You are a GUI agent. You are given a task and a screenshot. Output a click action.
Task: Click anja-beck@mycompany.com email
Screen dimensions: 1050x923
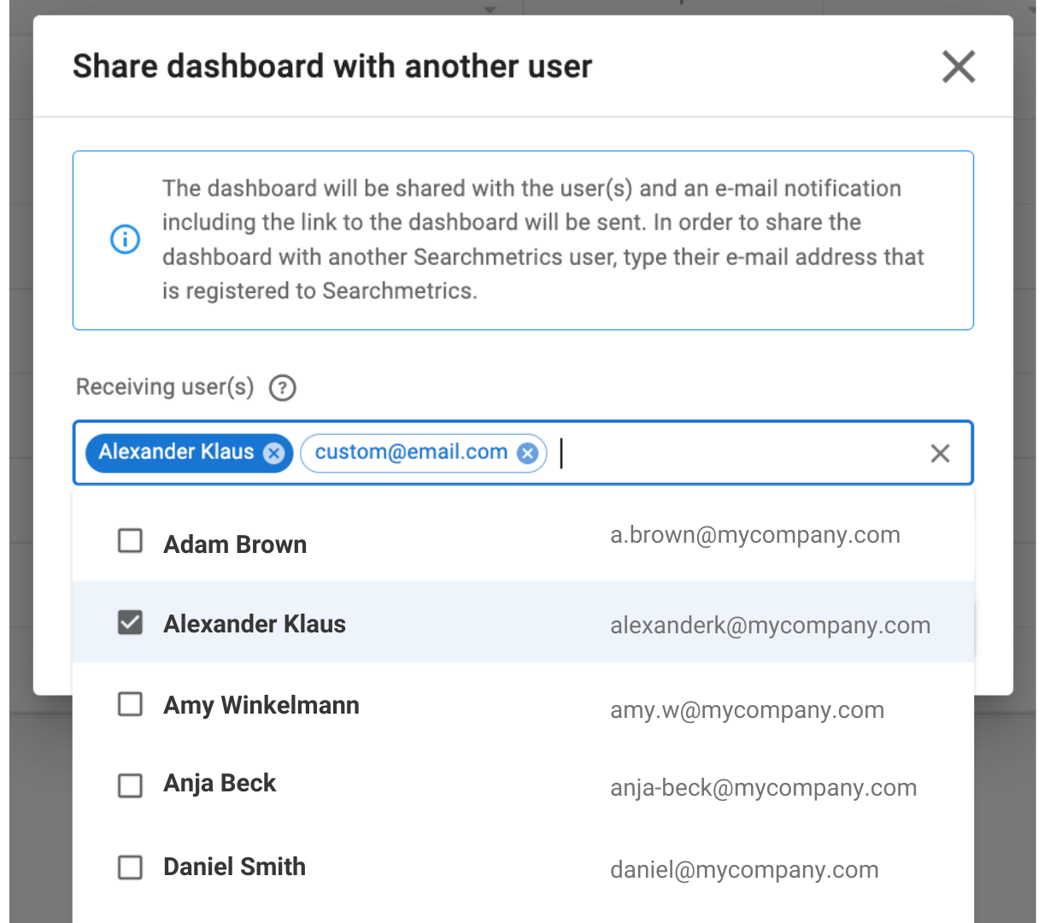(764, 788)
